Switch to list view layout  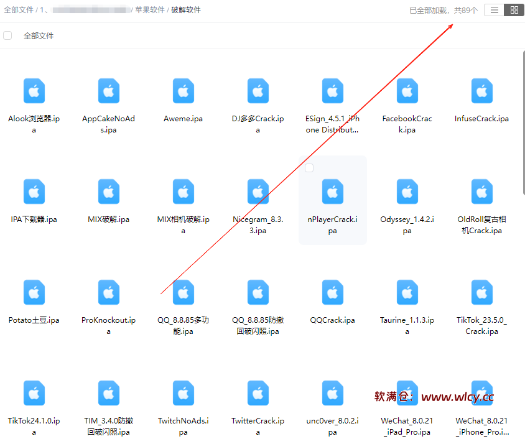pos(494,10)
